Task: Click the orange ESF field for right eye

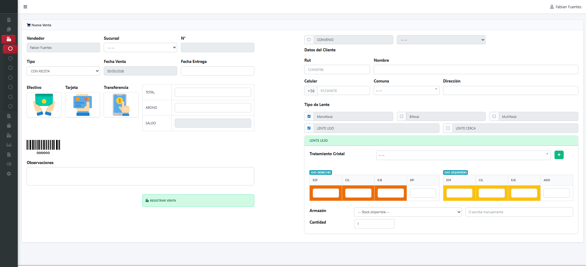Action: [x=326, y=193]
